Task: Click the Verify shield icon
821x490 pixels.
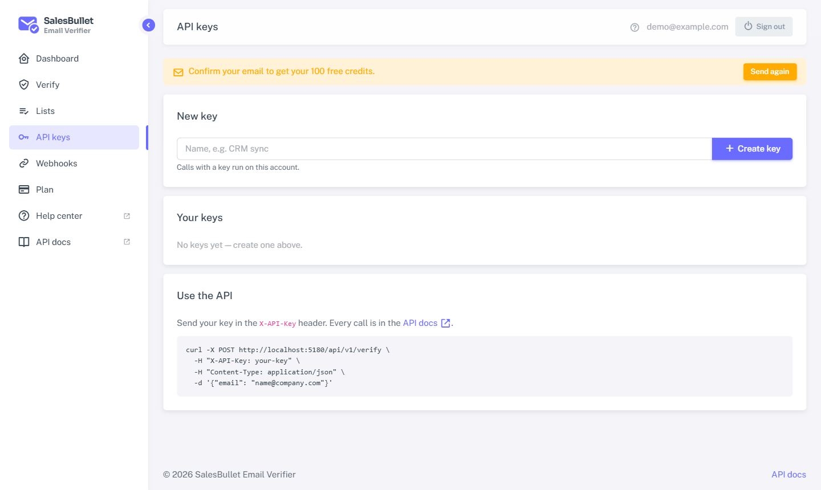Action: (x=24, y=85)
